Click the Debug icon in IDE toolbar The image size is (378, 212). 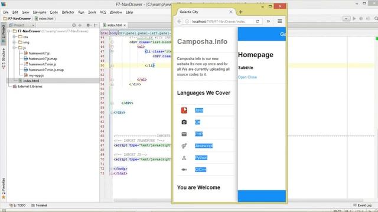(x=361, y=18)
